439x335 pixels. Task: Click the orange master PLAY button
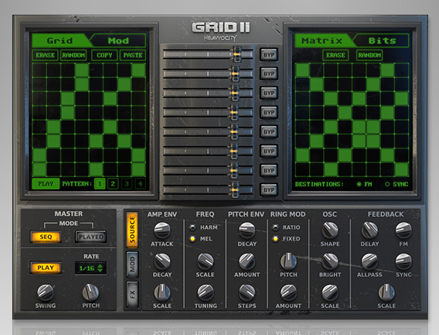click(x=46, y=268)
